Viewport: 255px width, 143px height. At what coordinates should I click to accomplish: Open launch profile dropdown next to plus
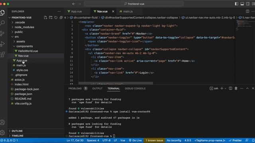(226, 89)
